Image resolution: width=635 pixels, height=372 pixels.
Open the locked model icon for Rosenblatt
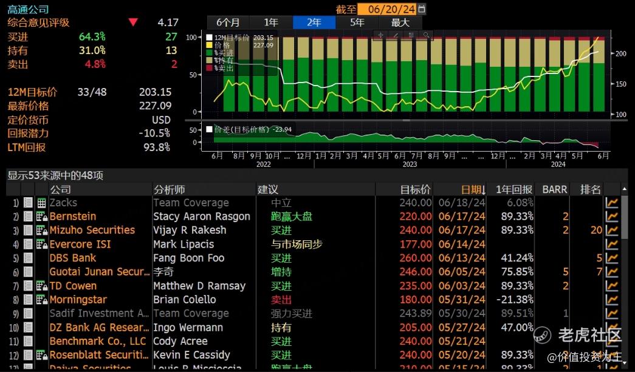(x=42, y=355)
